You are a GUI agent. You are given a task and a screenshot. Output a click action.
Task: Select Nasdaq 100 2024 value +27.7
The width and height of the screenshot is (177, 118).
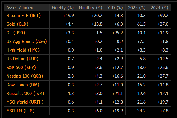[x=163, y=76]
